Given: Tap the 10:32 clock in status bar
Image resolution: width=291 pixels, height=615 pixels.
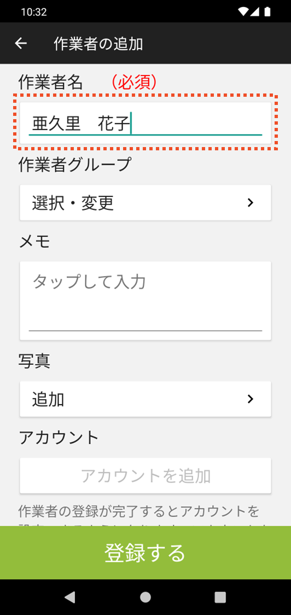Looking at the screenshot, I should (x=34, y=12).
